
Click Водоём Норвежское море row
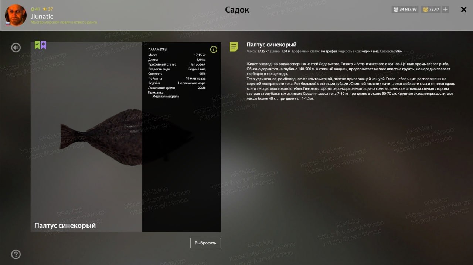pos(177,83)
